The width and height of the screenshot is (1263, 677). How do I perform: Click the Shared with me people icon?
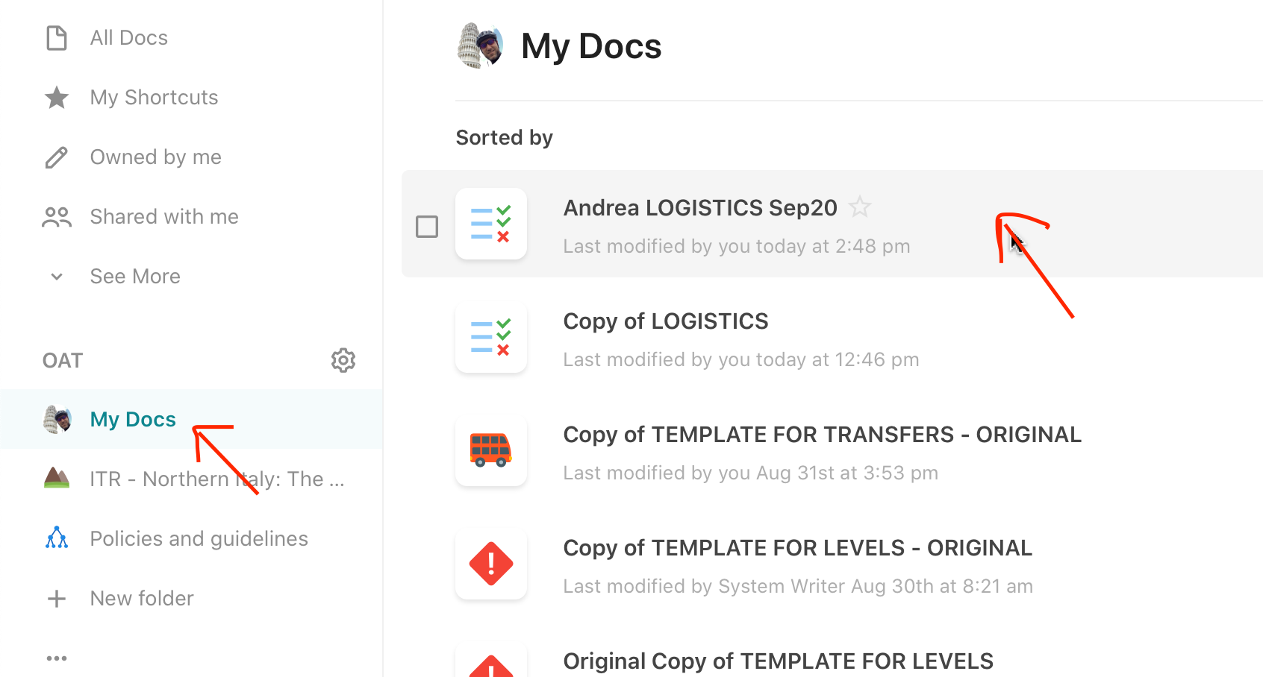tap(57, 217)
